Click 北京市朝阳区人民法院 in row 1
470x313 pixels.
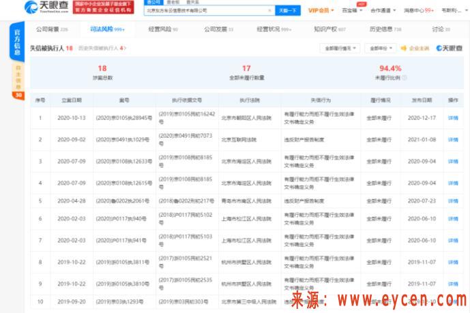(x=246, y=118)
